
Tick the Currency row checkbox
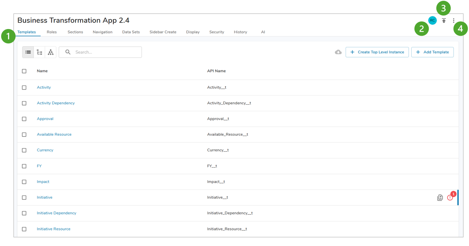[x=24, y=150]
